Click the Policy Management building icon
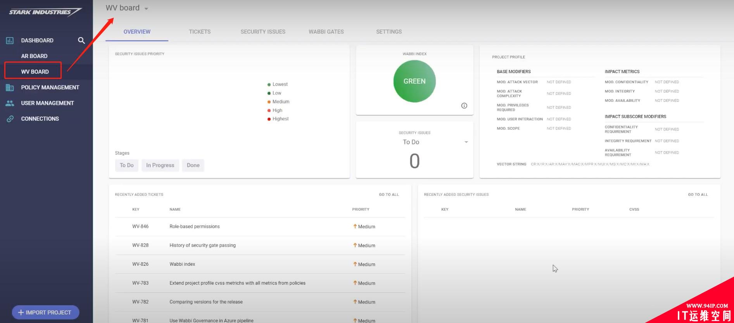The width and height of the screenshot is (734, 323). point(10,87)
